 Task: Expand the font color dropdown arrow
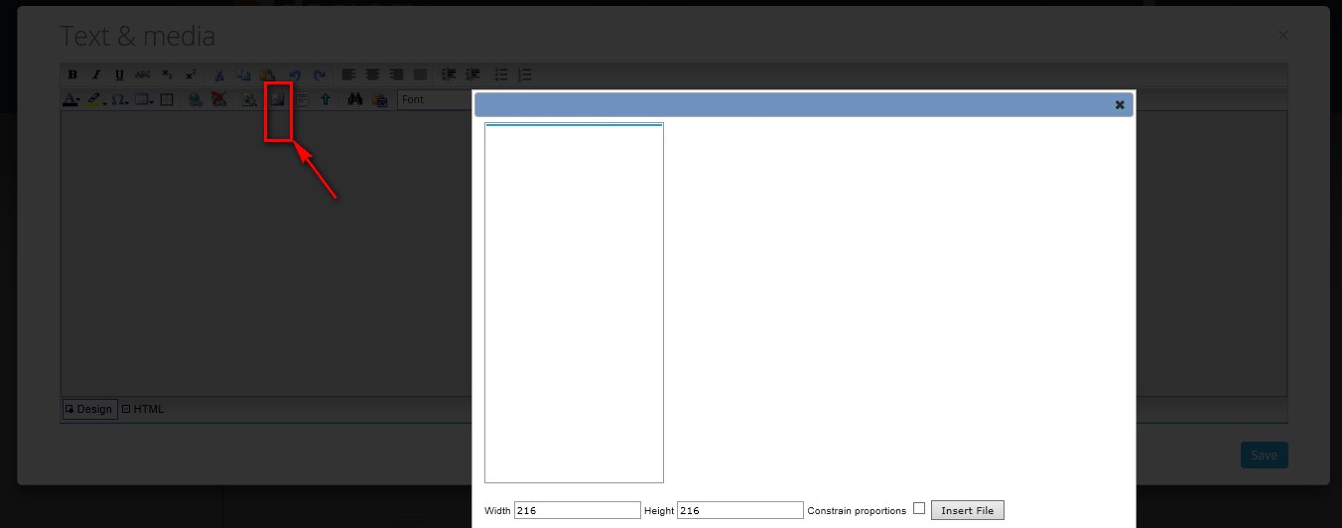[78, 100]
